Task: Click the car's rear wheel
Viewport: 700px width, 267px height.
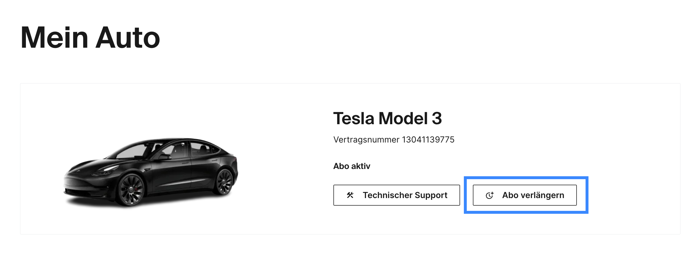Action: point(224,182)
